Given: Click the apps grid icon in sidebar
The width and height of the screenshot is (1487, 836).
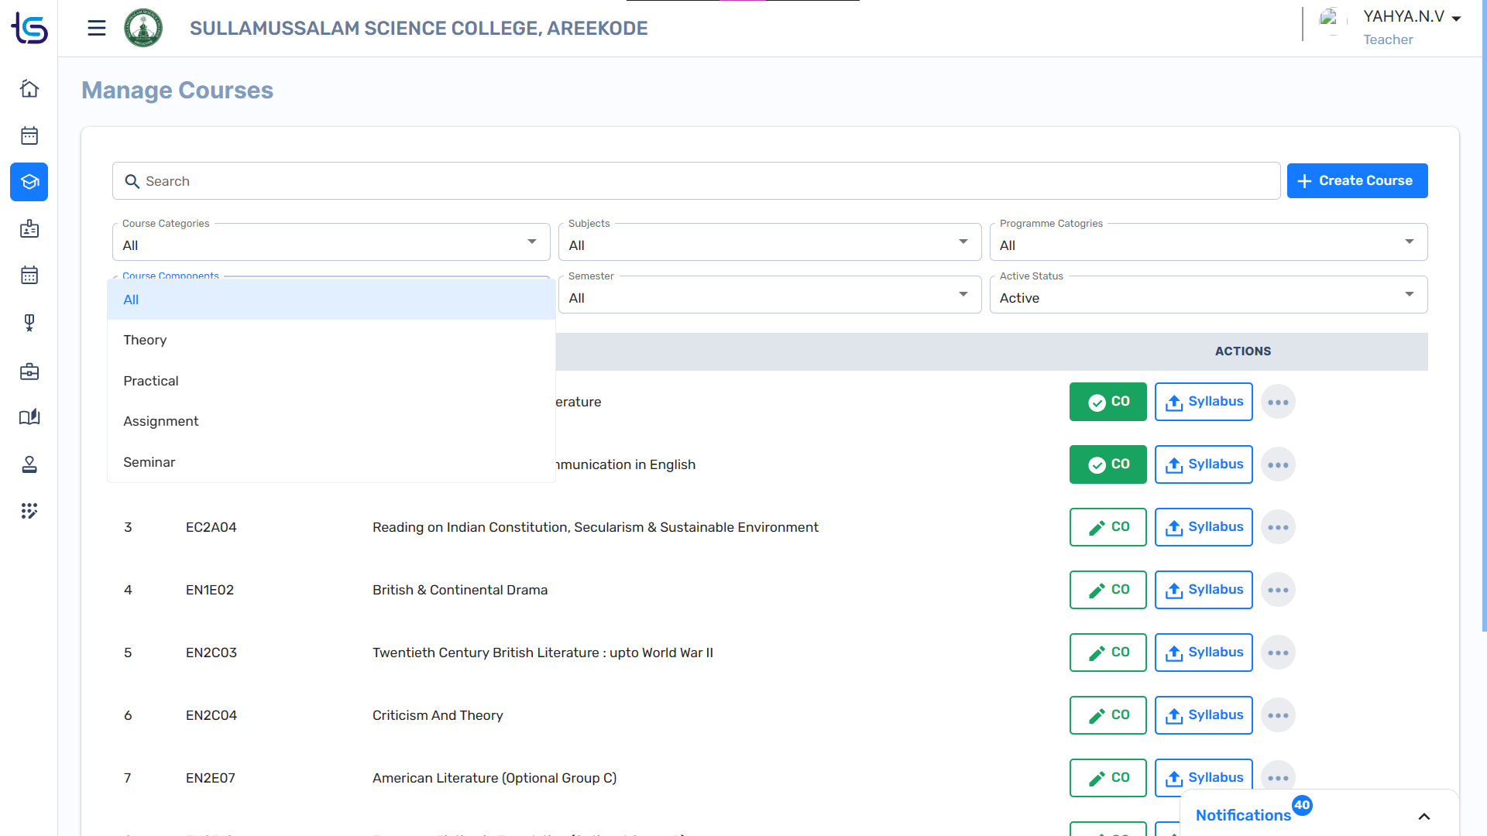Looking at the screenshot, I should 29,511.
